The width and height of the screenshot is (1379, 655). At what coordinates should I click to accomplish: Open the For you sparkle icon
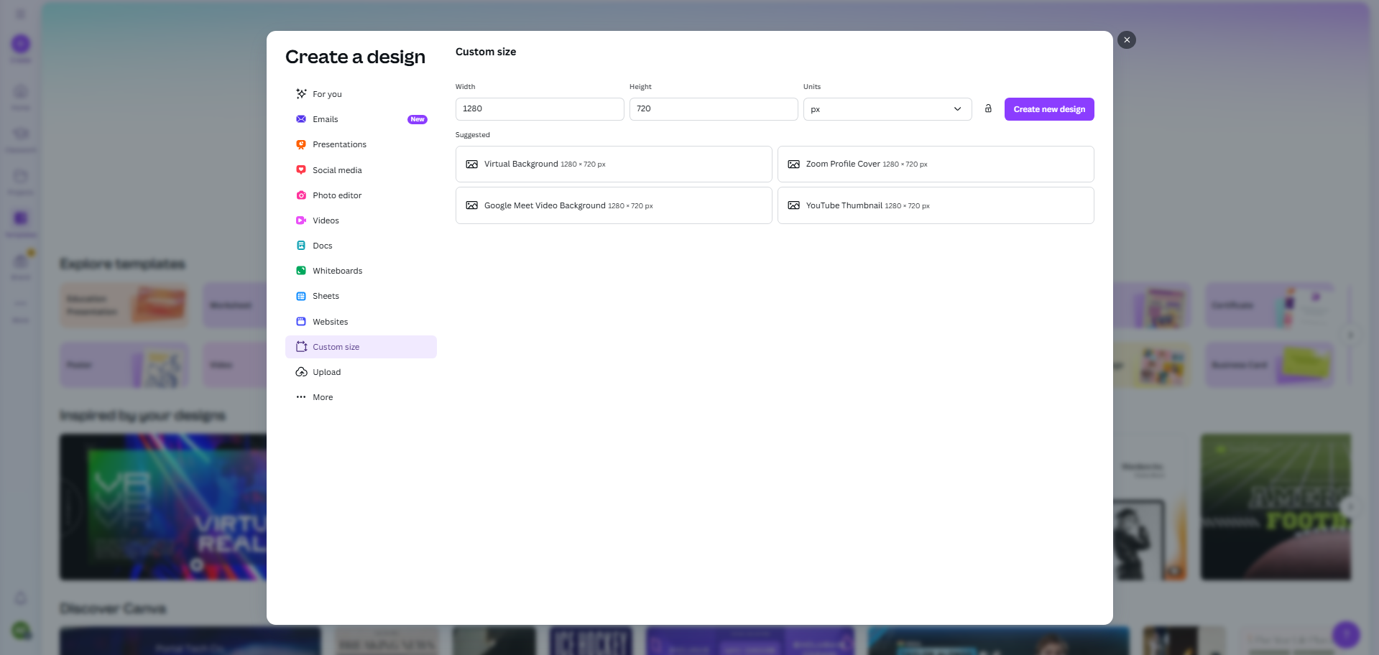301,94
